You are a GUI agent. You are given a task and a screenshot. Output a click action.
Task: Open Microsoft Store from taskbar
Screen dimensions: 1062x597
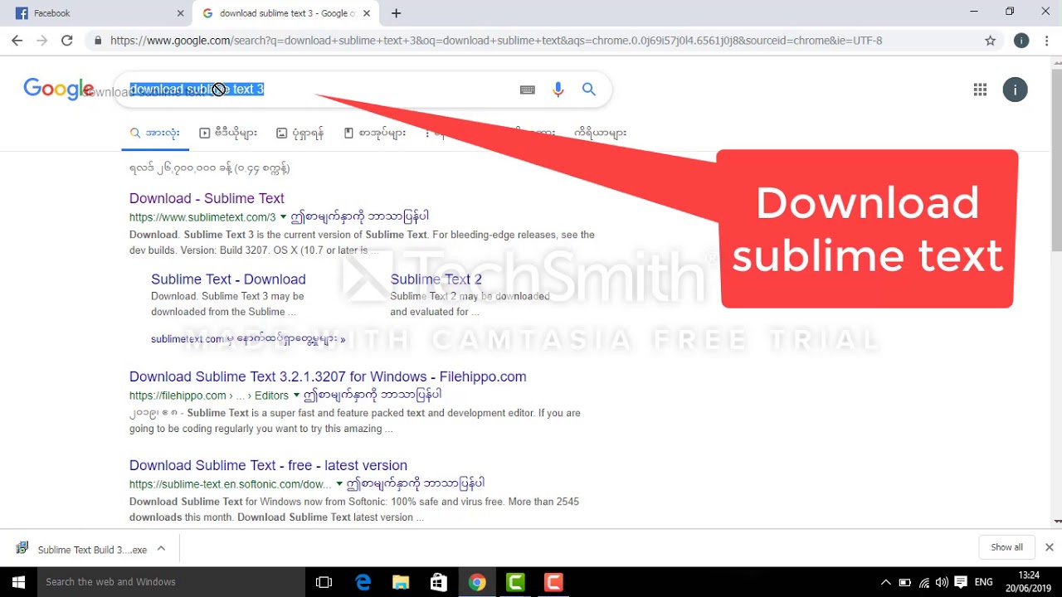click(439, 582)
